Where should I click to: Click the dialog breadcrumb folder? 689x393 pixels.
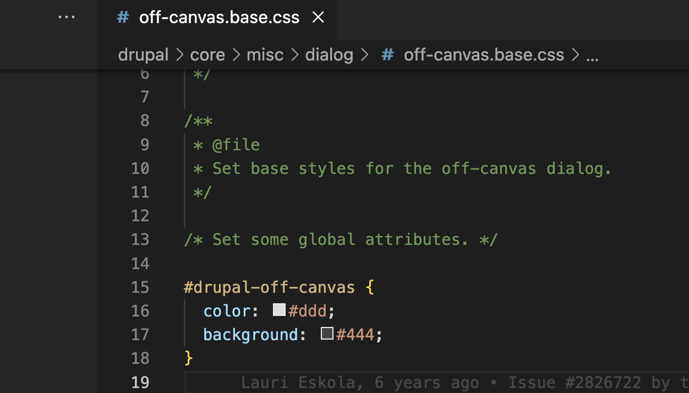329,55
